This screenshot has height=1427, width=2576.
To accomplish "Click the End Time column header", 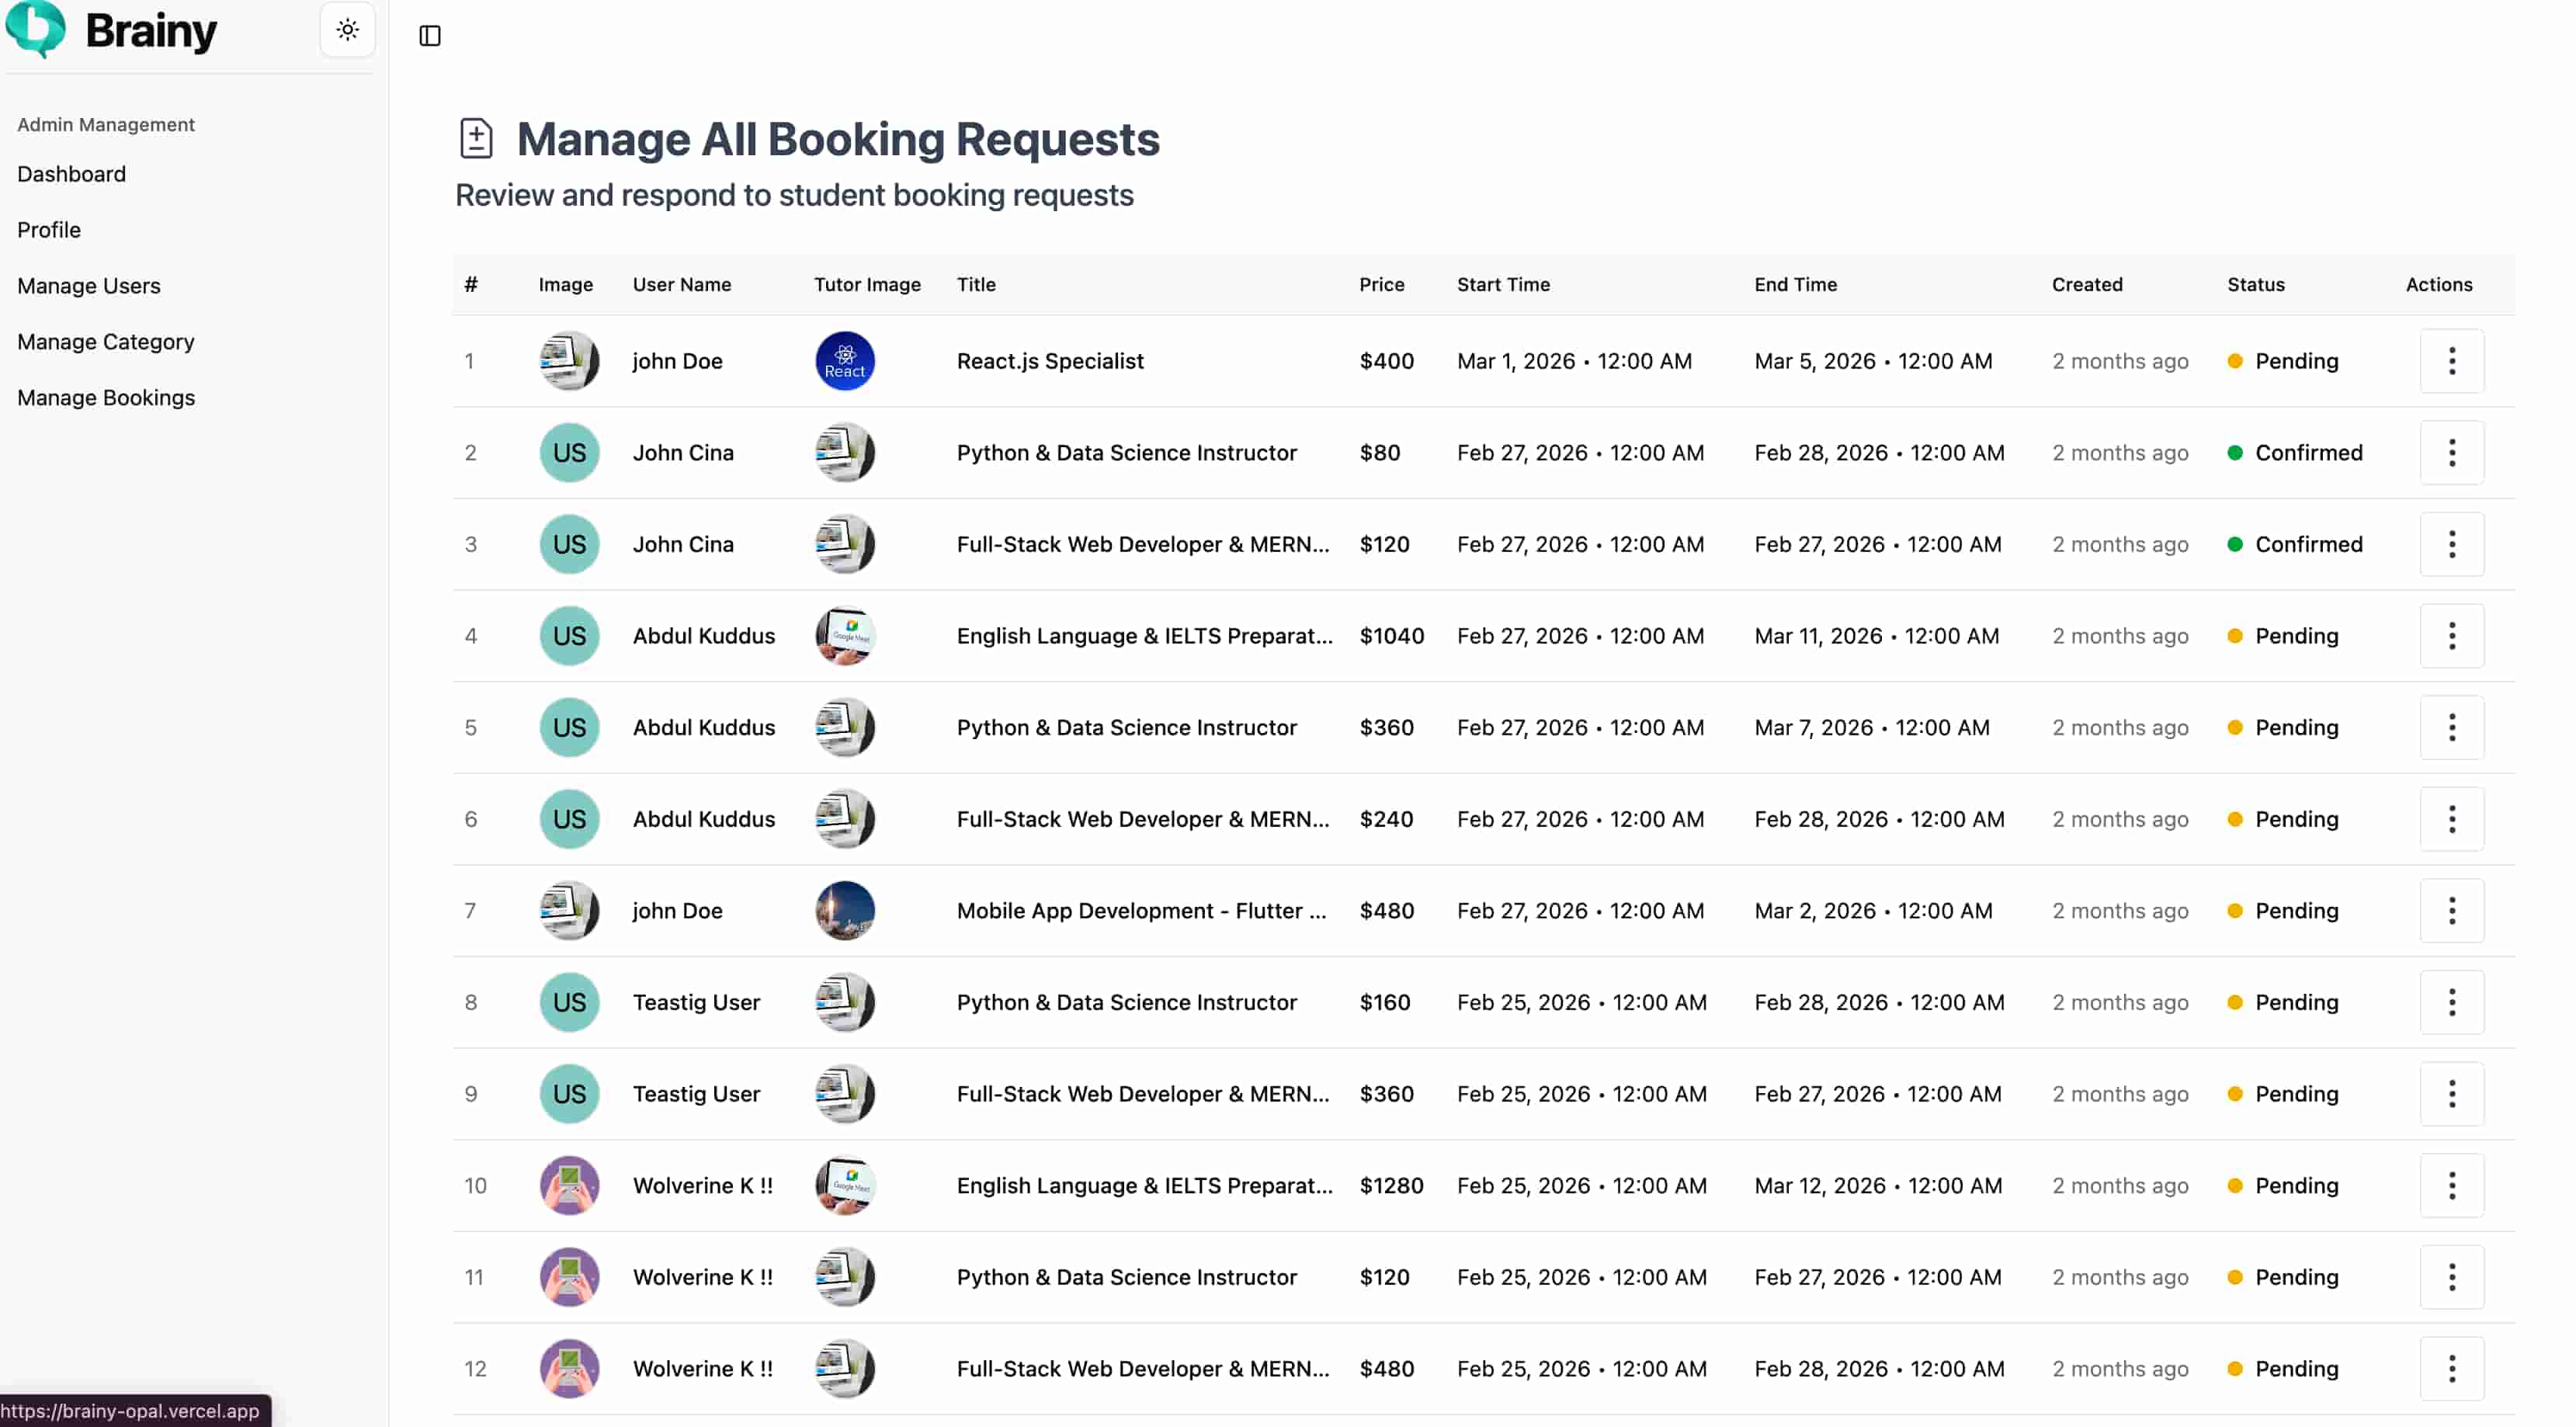I will click(1795, 285).
